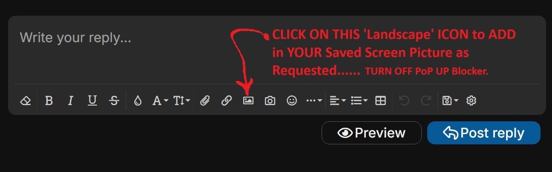Click the paperclip Attach files icon
Image resolution: width=552 pixels, height=172 pixels.
coord(205,101)
